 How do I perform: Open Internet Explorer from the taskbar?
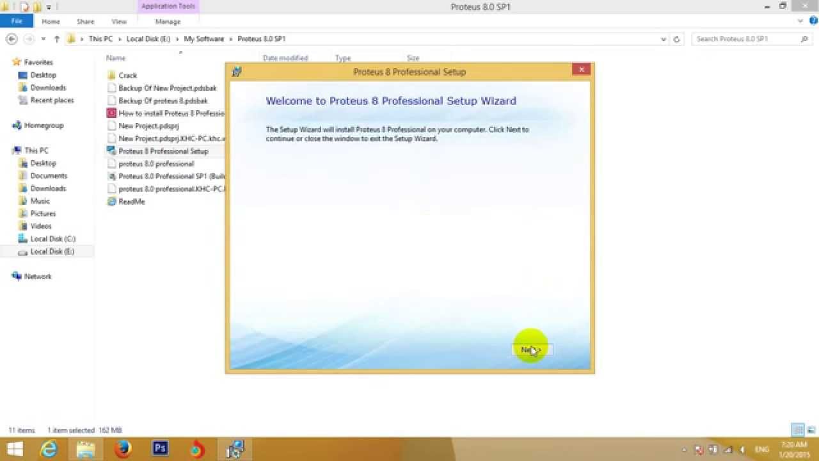pos(49,449)
